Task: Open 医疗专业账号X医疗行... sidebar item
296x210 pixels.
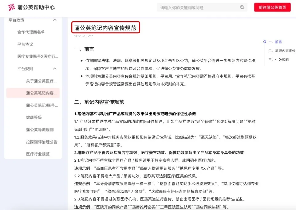Action: click(38, 57)
